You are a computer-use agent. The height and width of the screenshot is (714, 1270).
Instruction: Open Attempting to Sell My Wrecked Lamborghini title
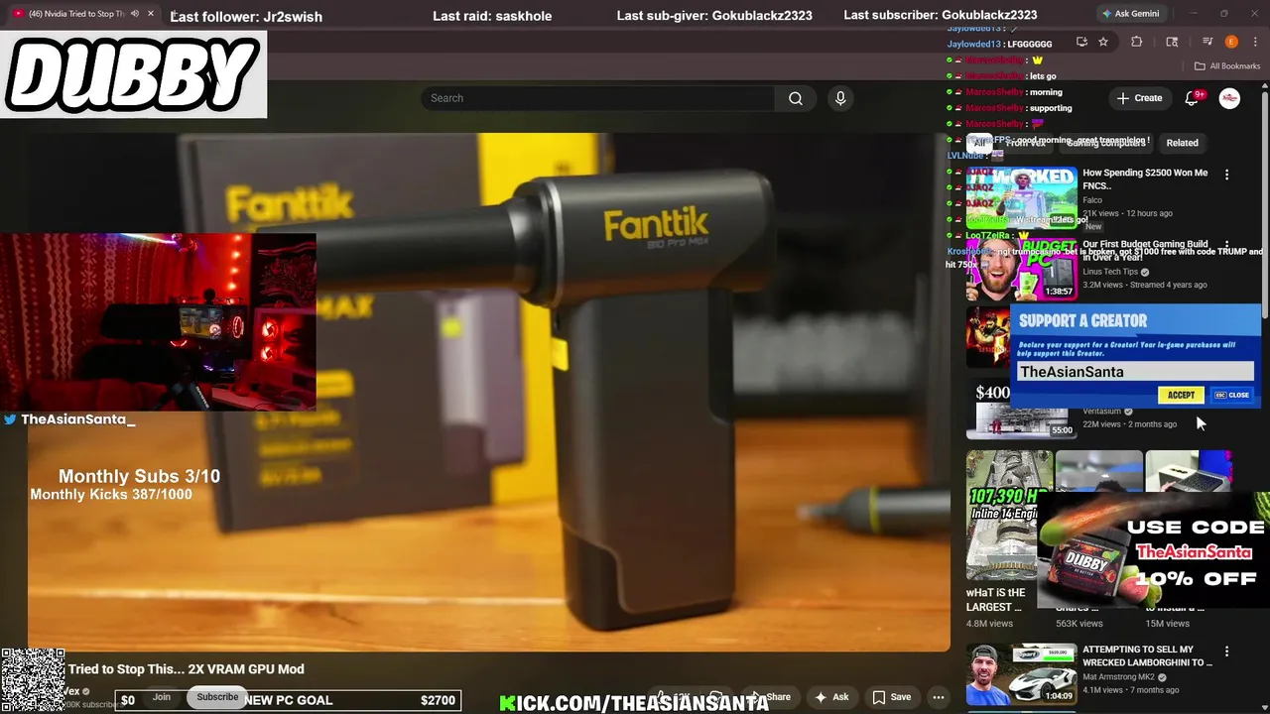[1147, 655]
